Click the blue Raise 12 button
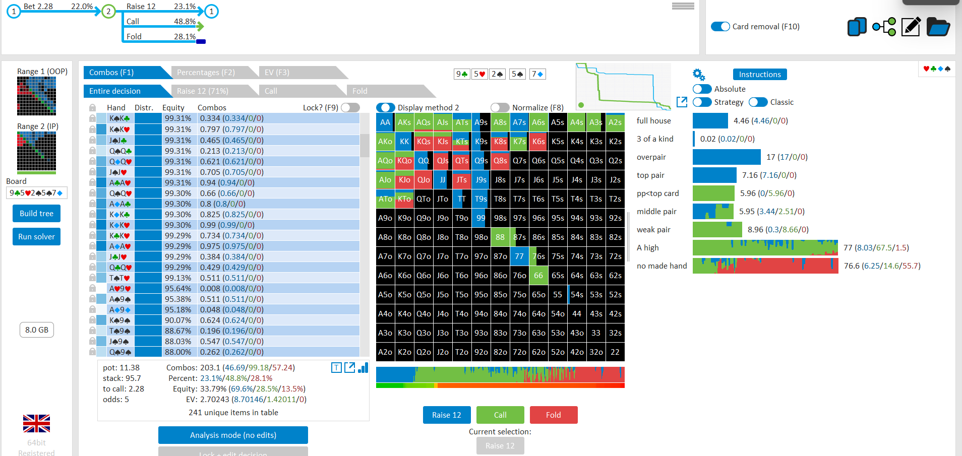Screen dimensions: 962x456 (x=447, y=415)
